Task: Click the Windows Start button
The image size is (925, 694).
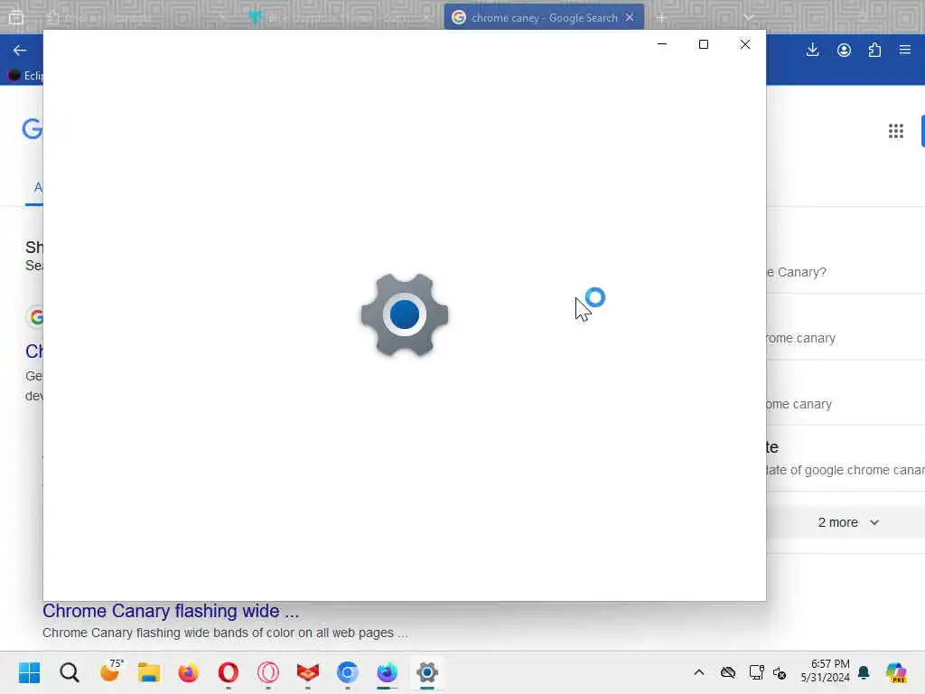Action: (29, 672)
